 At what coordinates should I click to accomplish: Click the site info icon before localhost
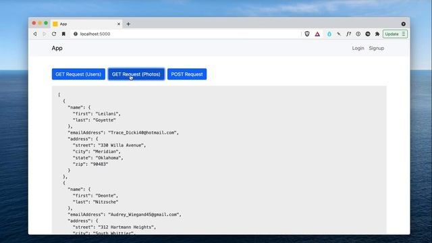pos(76,34)
